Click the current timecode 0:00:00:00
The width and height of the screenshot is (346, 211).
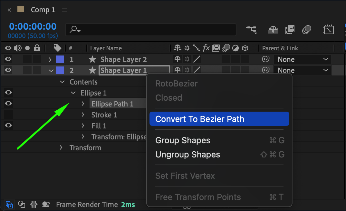[x=33, y=26]
